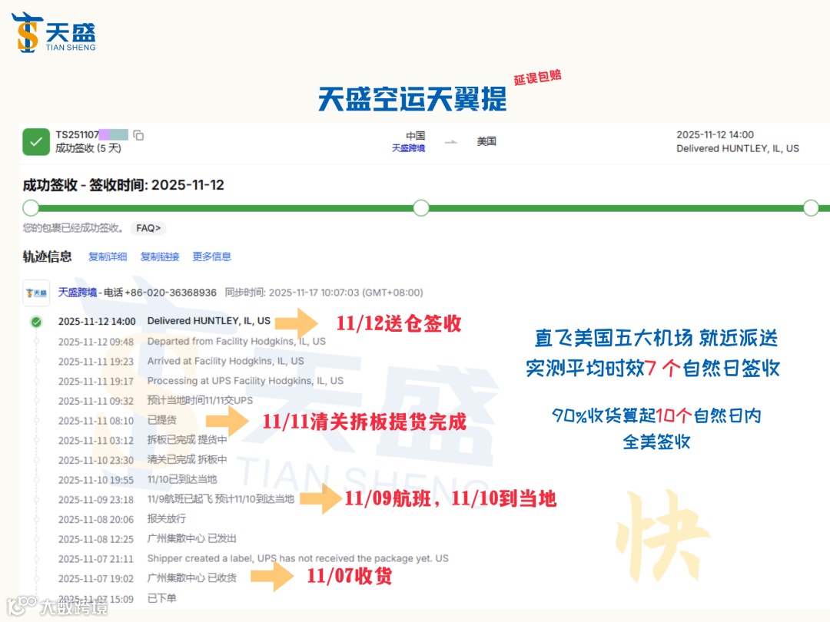This screenshot has height=622, width=830.
Task: Select row Processing at UPS Facility Hodgkins
Action: coord(201,381)
